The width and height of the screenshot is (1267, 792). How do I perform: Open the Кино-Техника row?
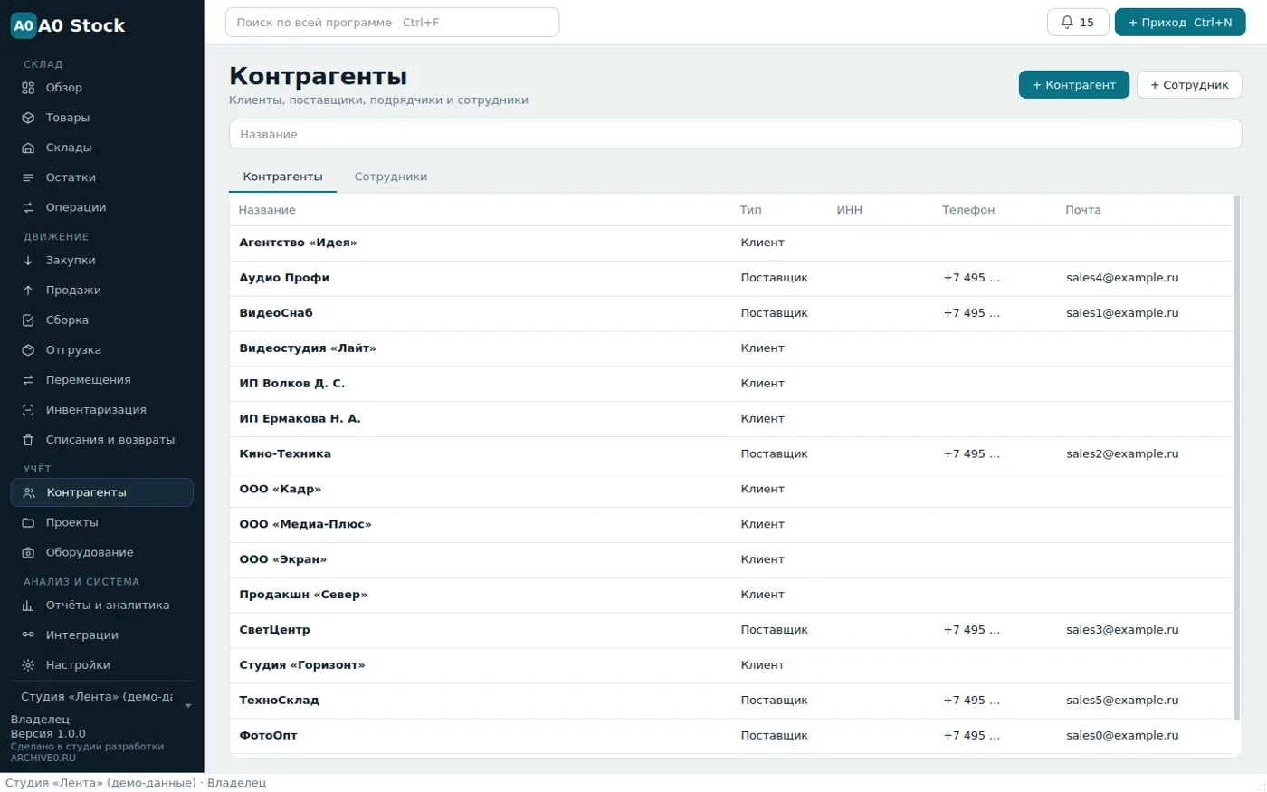pyautogui.click(x=731, y=454)
